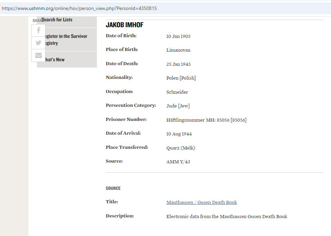The image size is (331, 236).
Task: Share this record on Twitter
Action: [38, 43]
